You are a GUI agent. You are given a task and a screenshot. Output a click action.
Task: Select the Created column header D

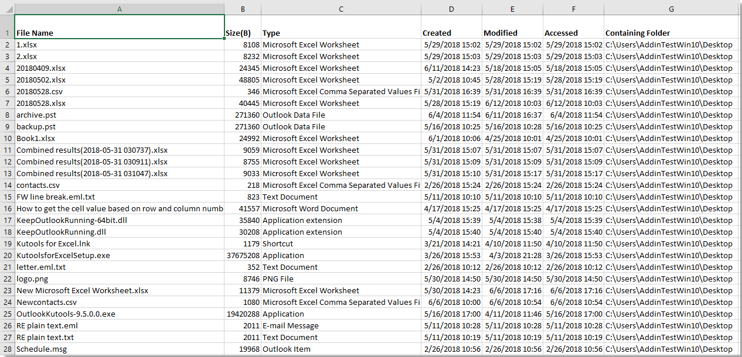point(451,9)
